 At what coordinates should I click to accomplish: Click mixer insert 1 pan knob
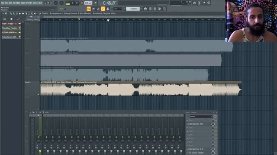[46, 141]
